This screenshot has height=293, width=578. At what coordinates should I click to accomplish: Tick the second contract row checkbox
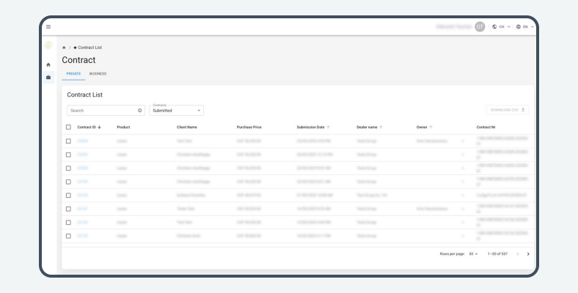pos(68,155)
